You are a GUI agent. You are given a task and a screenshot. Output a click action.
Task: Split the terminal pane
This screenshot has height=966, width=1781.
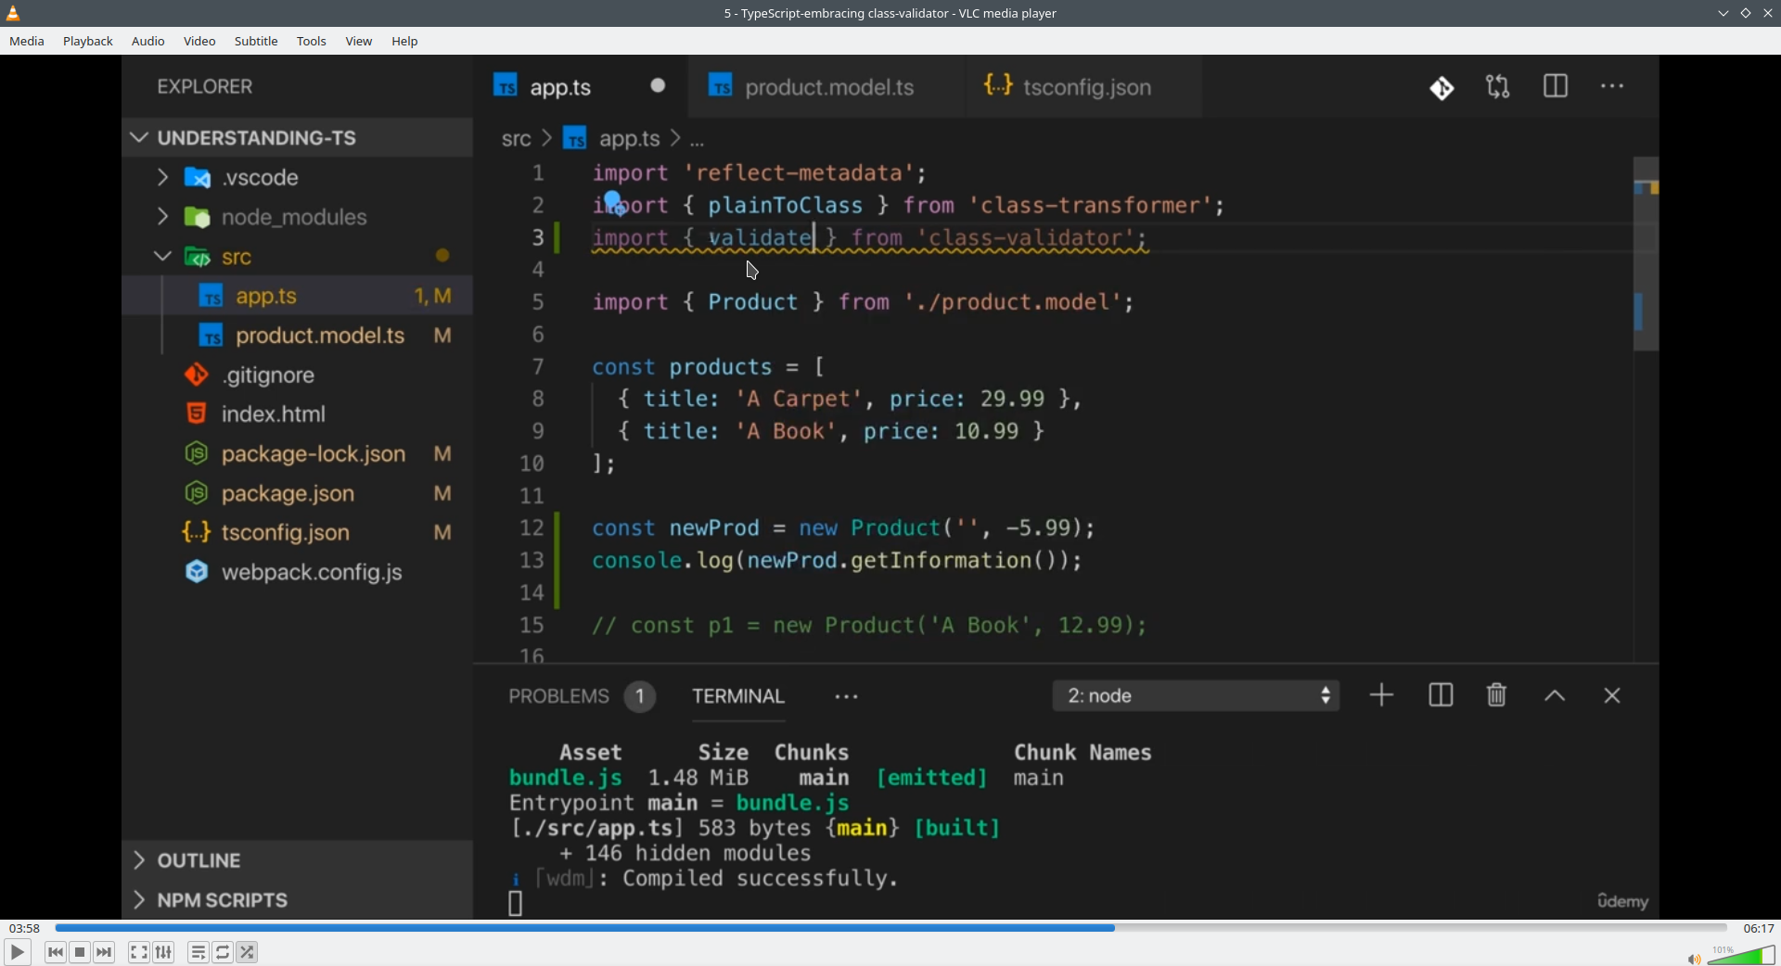pyautogui.click(x=1441, y=695)
